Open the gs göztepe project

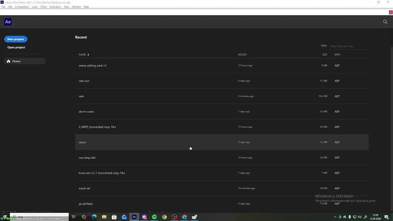coord(222,204)
